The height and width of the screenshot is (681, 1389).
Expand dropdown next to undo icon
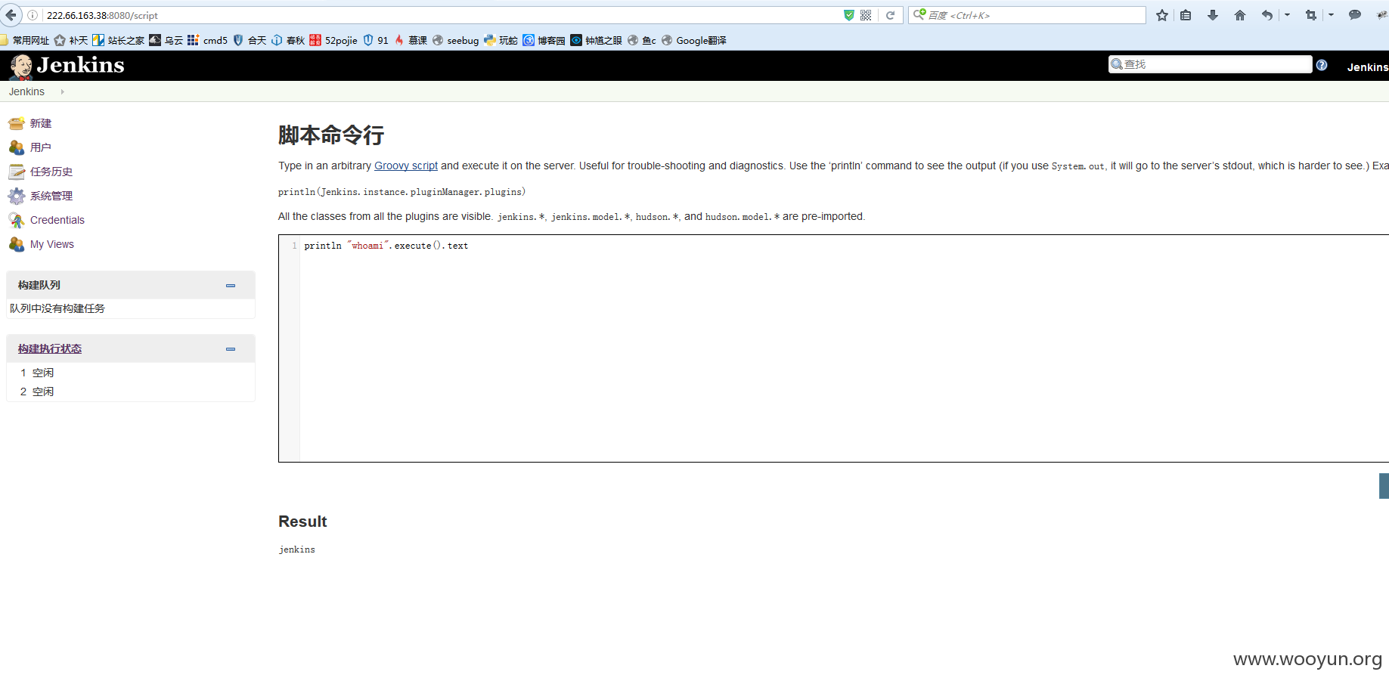click(1287, 15)
